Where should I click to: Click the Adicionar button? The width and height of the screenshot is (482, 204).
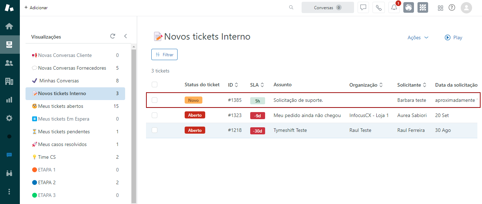coord(36,8)
